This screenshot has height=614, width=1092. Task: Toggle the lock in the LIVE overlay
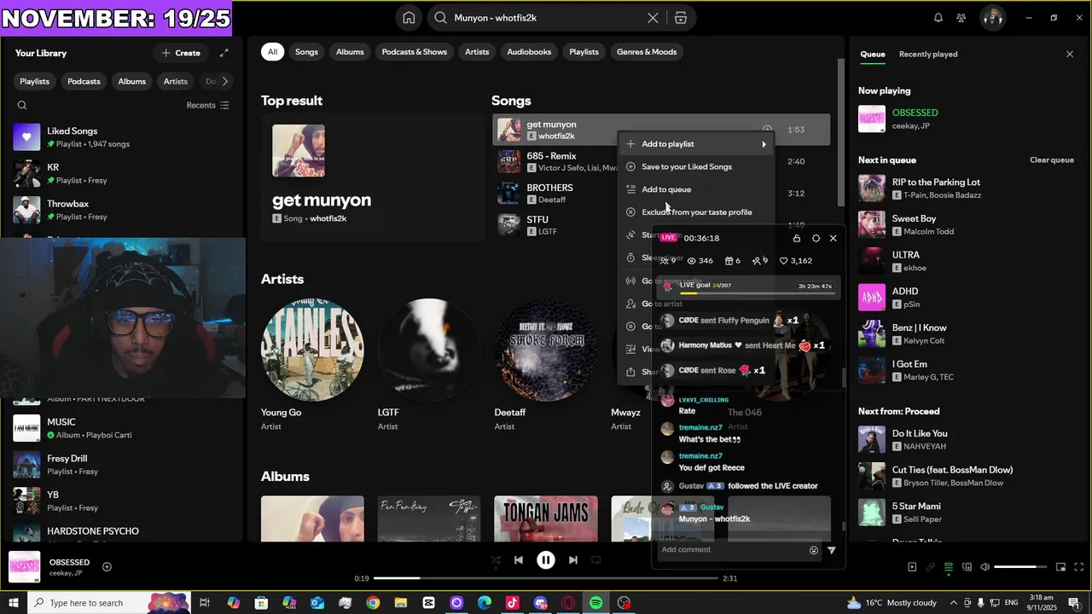(797, 238)
